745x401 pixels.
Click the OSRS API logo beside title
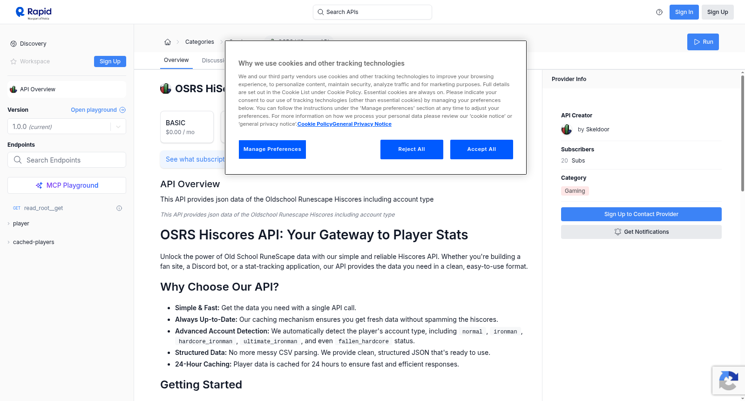[x=166, y=88]
